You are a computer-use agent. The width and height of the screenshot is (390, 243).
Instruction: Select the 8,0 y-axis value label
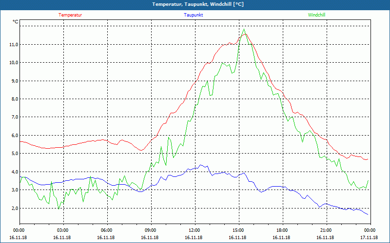tap(13, 99)
